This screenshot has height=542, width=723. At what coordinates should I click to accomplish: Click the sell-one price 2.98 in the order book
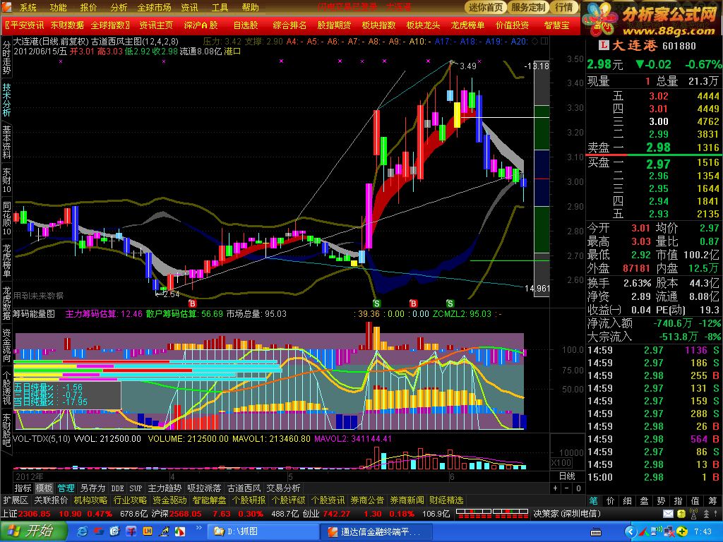(x=659, y=147)
